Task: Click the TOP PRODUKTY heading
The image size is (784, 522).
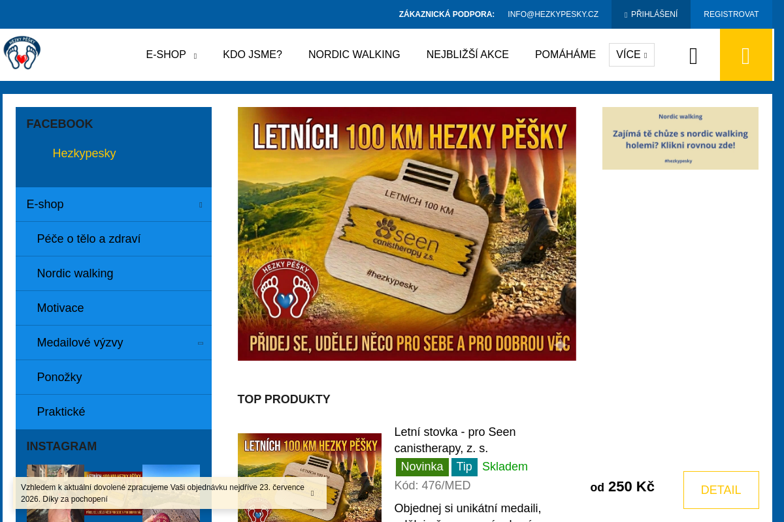Action: [284, 399]
